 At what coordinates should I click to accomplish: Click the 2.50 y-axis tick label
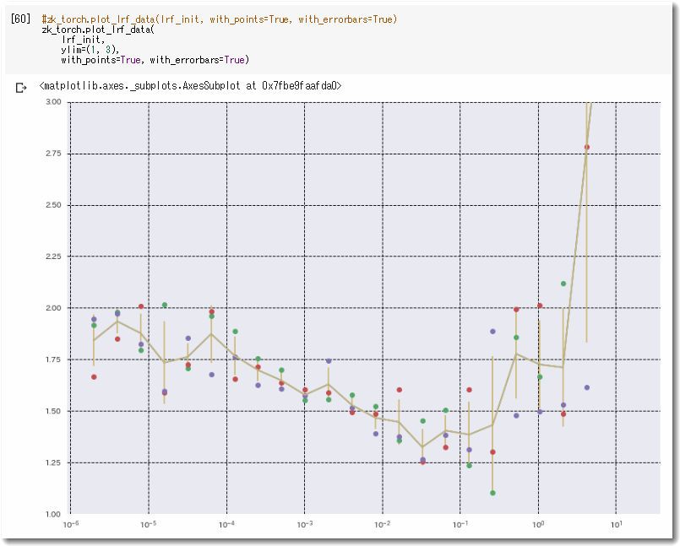[x=52, y=205]
